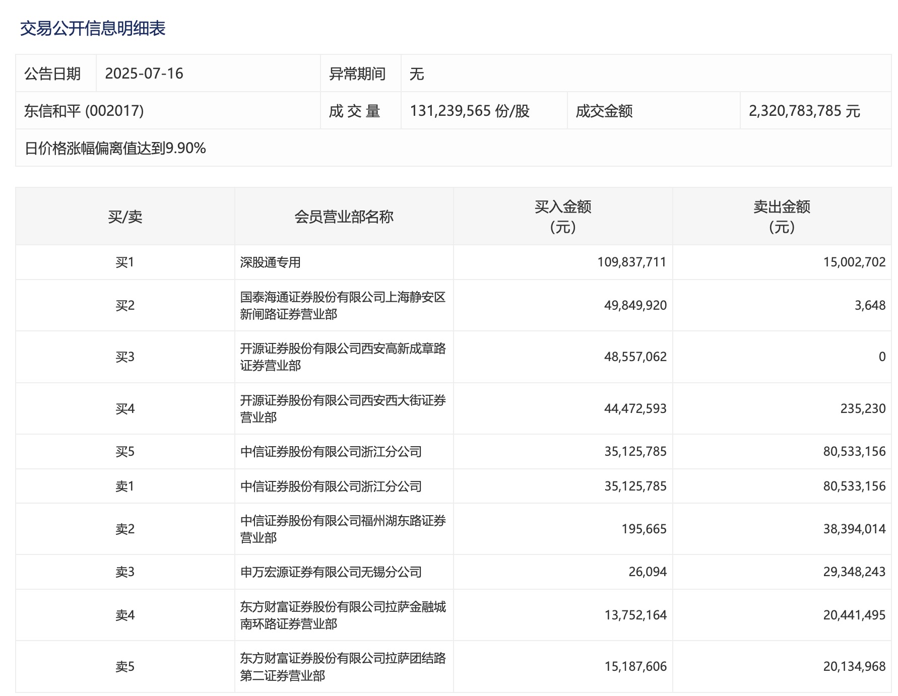Click the 卖出金额 (元) column header
The image size is (898, 696).
click(x=782, y=217)
